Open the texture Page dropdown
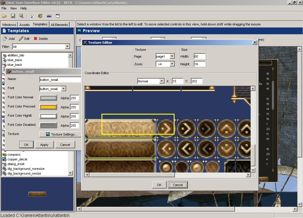303x218 pixels. 172,56
